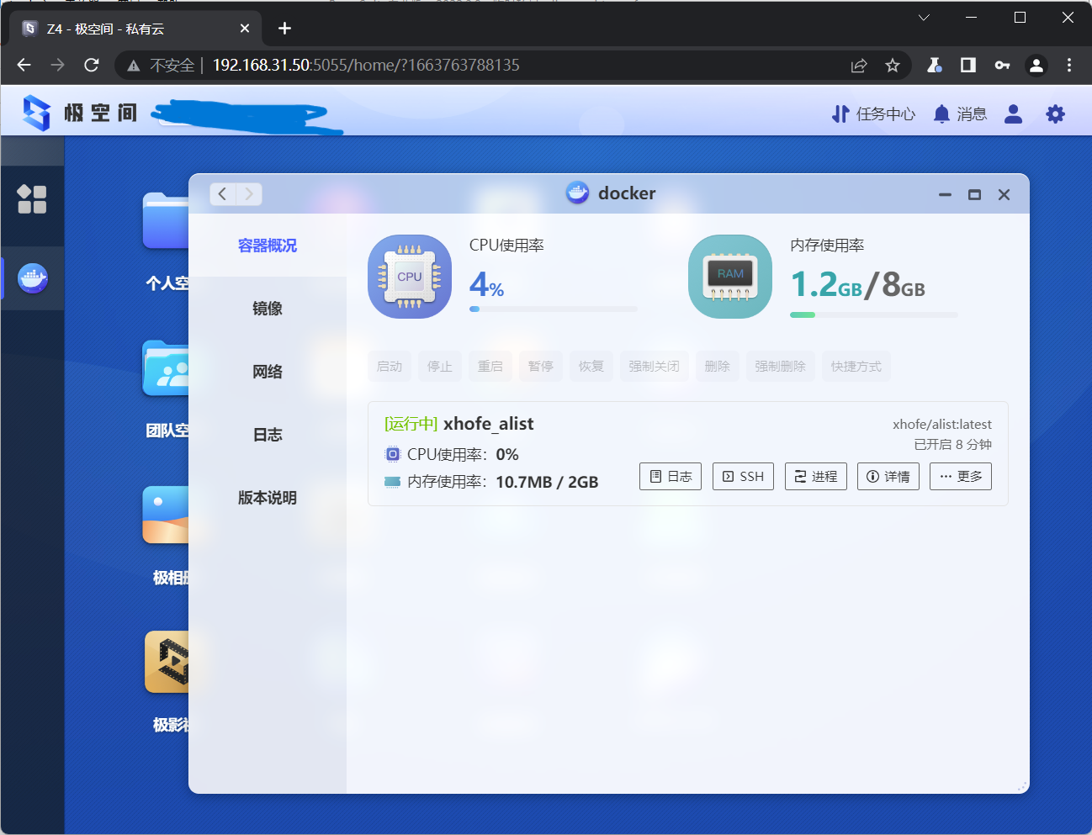
Task: Select 网络 tab
Action: (268, 372)
